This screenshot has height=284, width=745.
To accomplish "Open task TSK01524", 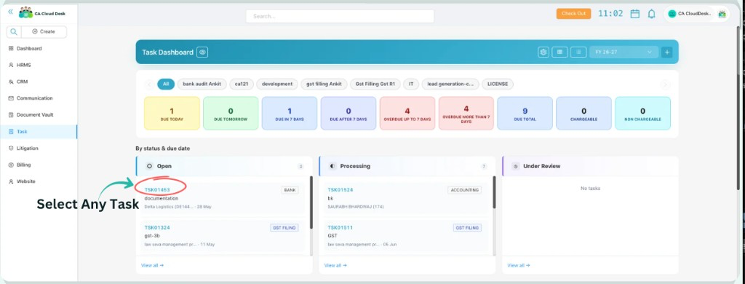I will [x=340, y=190].
